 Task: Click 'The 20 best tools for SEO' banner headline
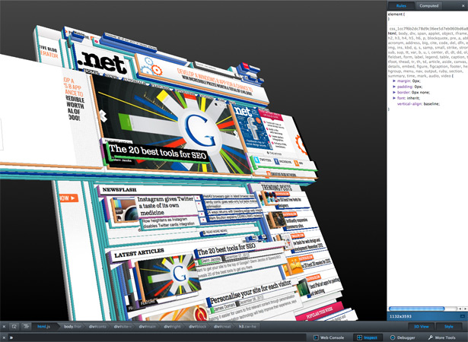(x=158, y=152)
